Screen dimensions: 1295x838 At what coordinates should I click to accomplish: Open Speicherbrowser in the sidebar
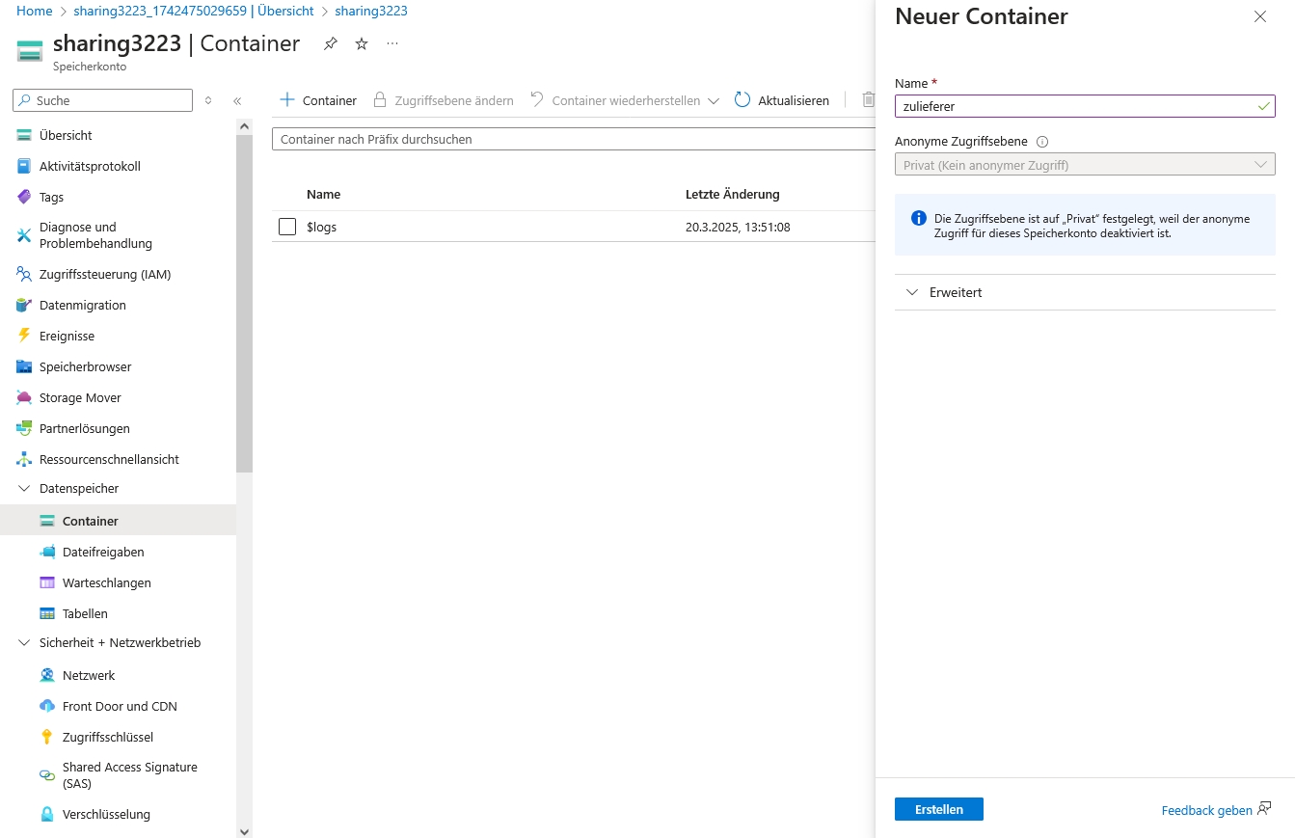[85, 366]
